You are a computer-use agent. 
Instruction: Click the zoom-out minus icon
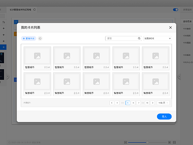tap(125, 142)
